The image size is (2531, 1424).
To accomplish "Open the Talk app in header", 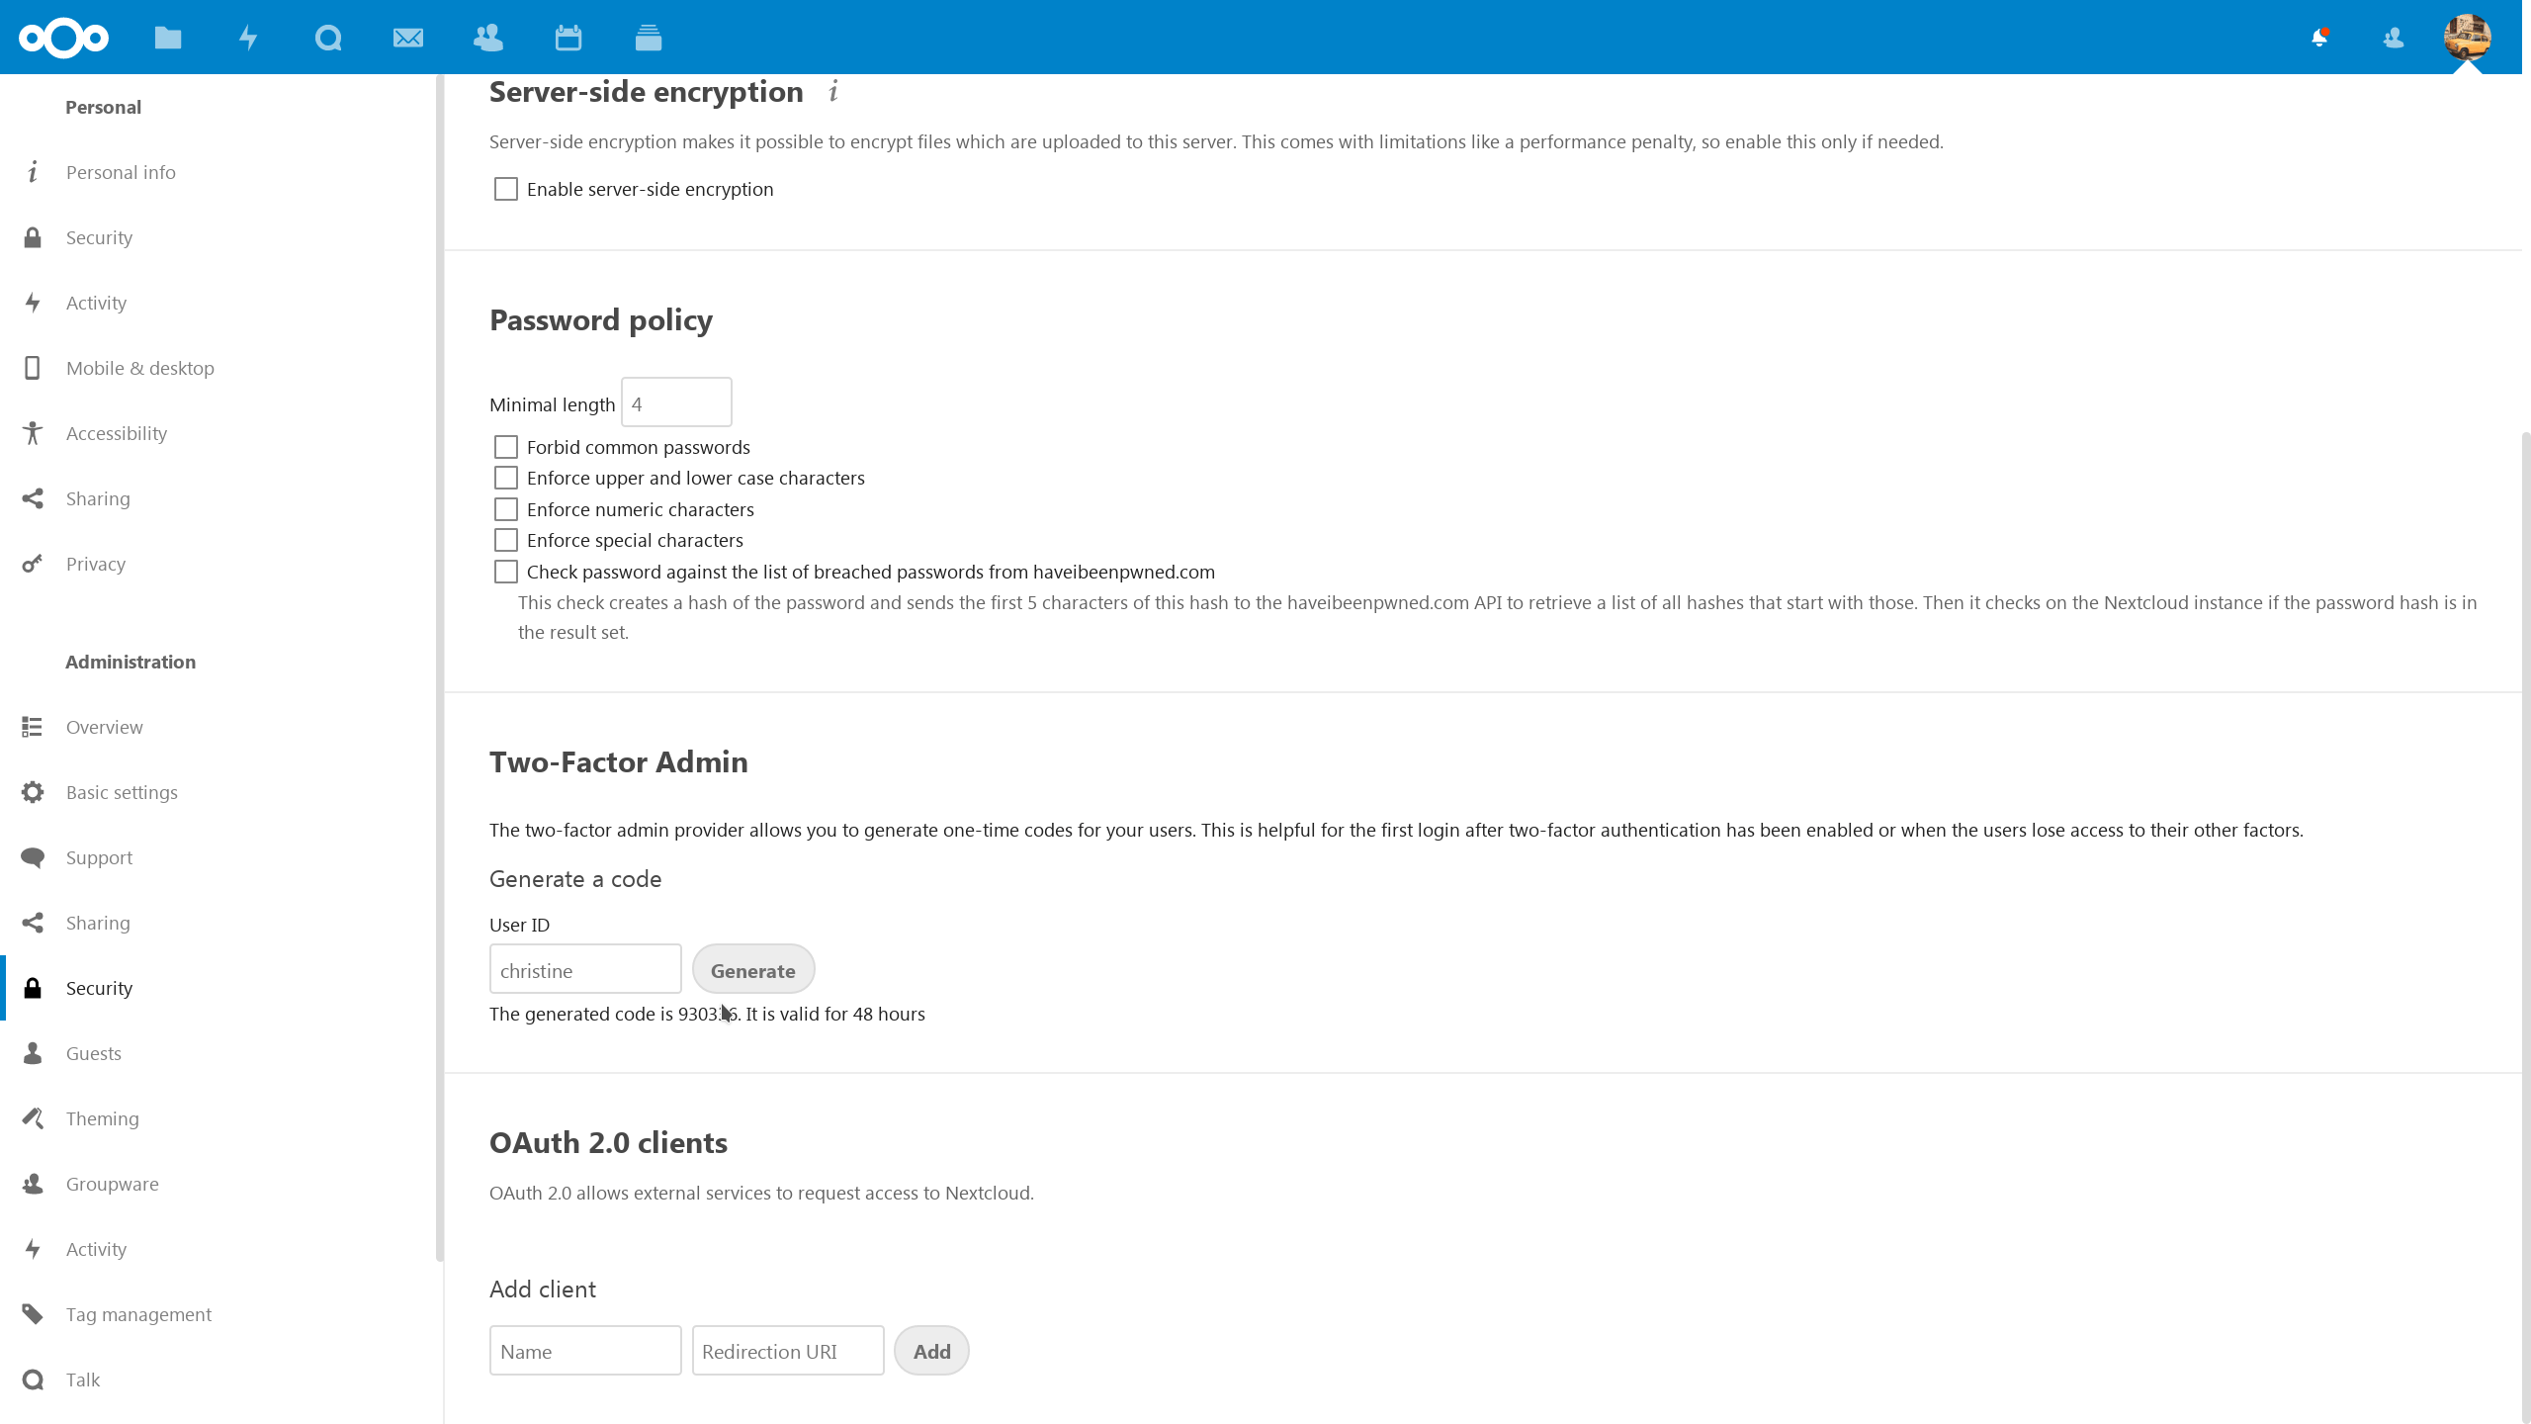I will [328, 38].
